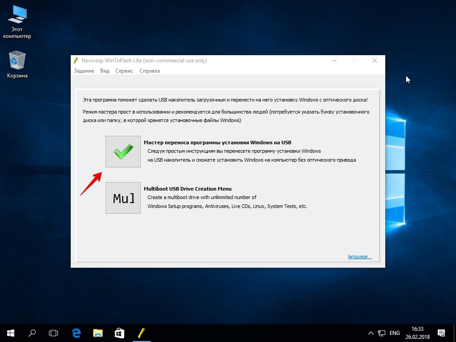Open taskbar search magnifier
456x342 pixels.
(x=32, y=333)
